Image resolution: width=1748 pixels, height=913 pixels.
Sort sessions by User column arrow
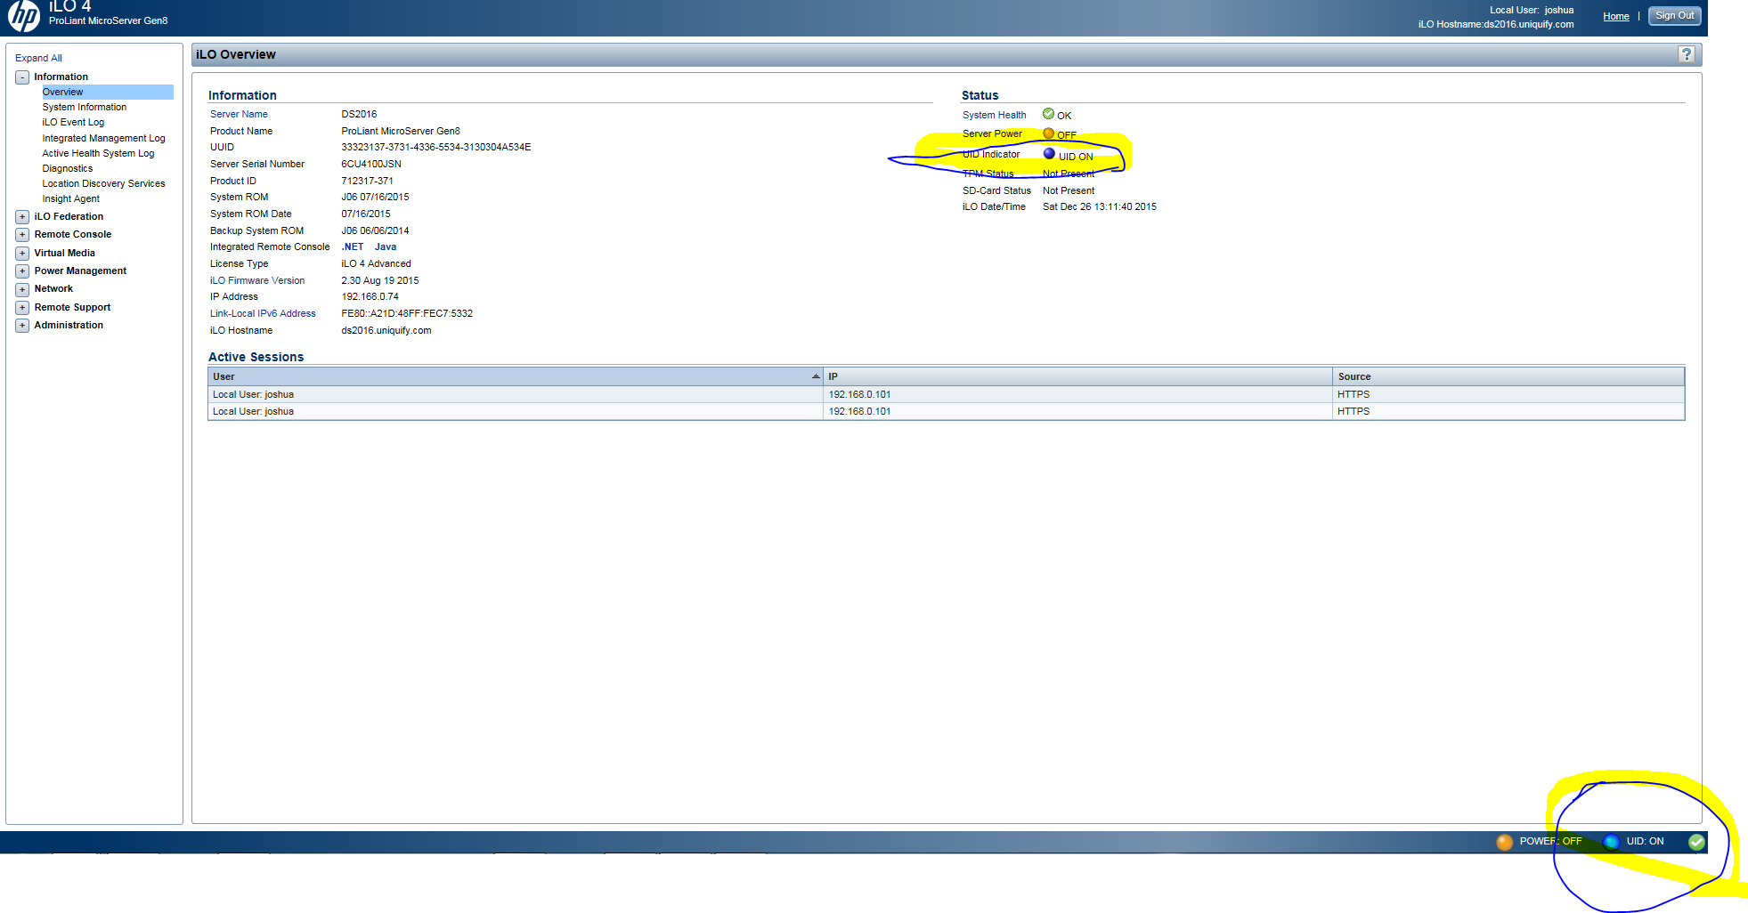pyautogui.click(x=816, y=376)
